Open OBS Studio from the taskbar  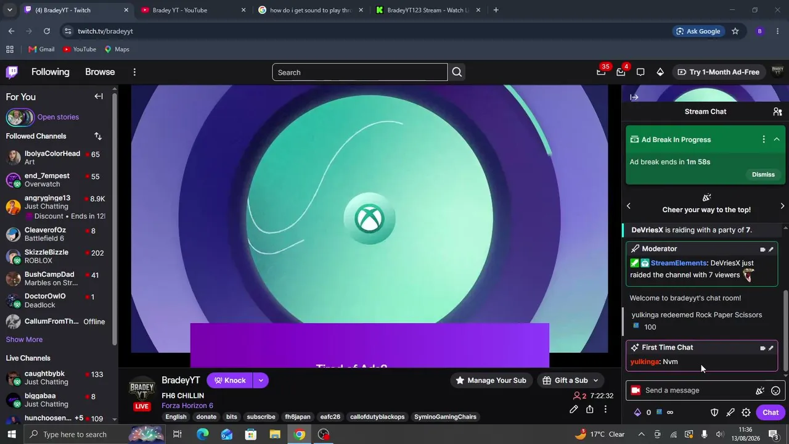coord(324,434)
